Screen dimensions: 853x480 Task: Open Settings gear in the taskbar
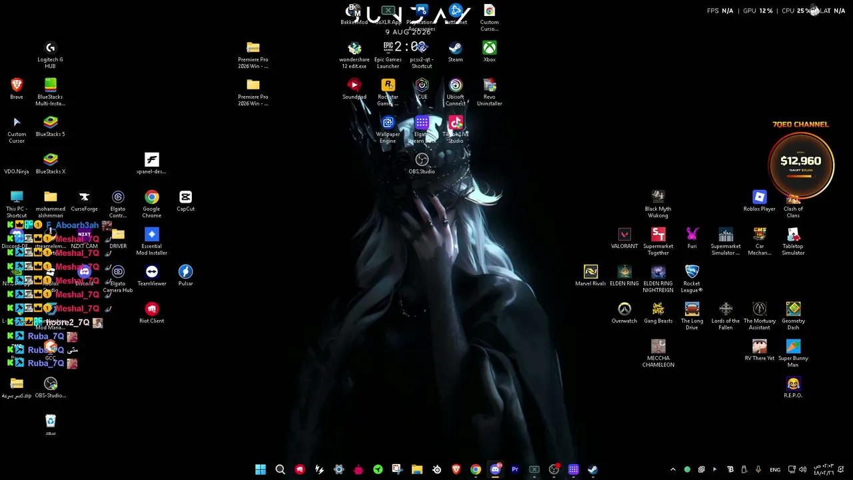pyautogui.click(x=339, y=469)
